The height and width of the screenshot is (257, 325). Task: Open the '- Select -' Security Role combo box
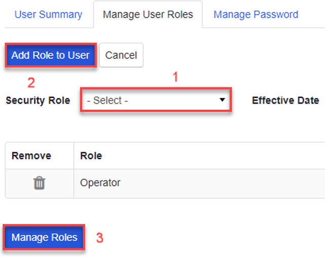tap(155, 101)
